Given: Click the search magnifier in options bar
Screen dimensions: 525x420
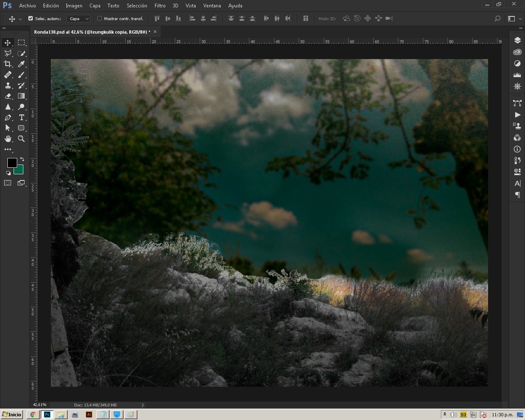Looking at the screenshot, I should 498,18.
